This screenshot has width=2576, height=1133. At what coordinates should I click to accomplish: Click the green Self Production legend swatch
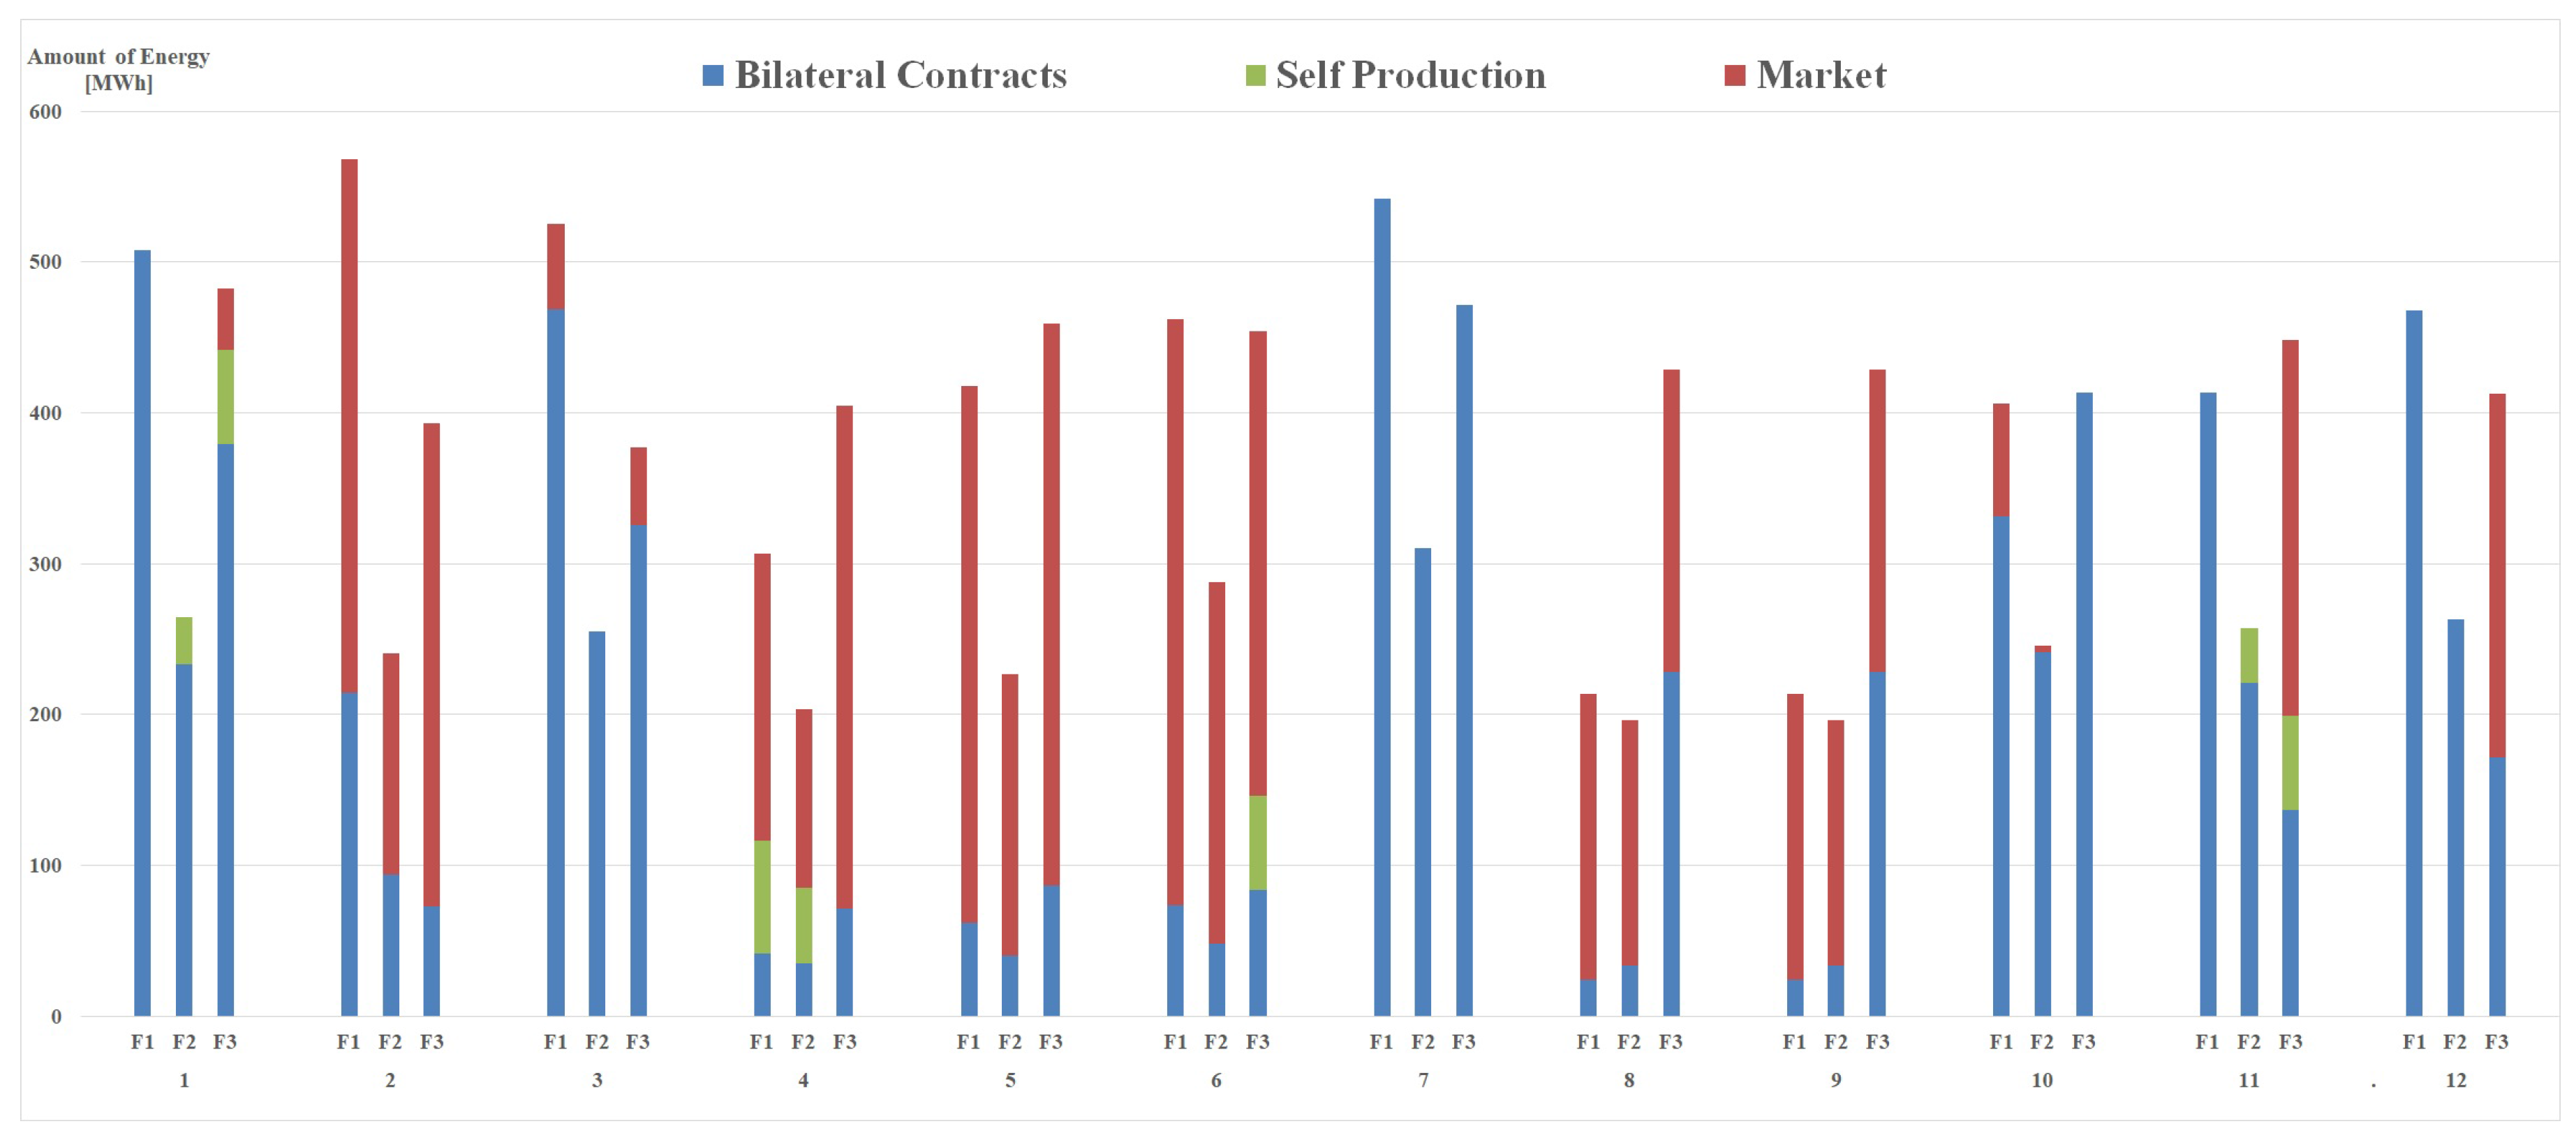(1255, 76)
